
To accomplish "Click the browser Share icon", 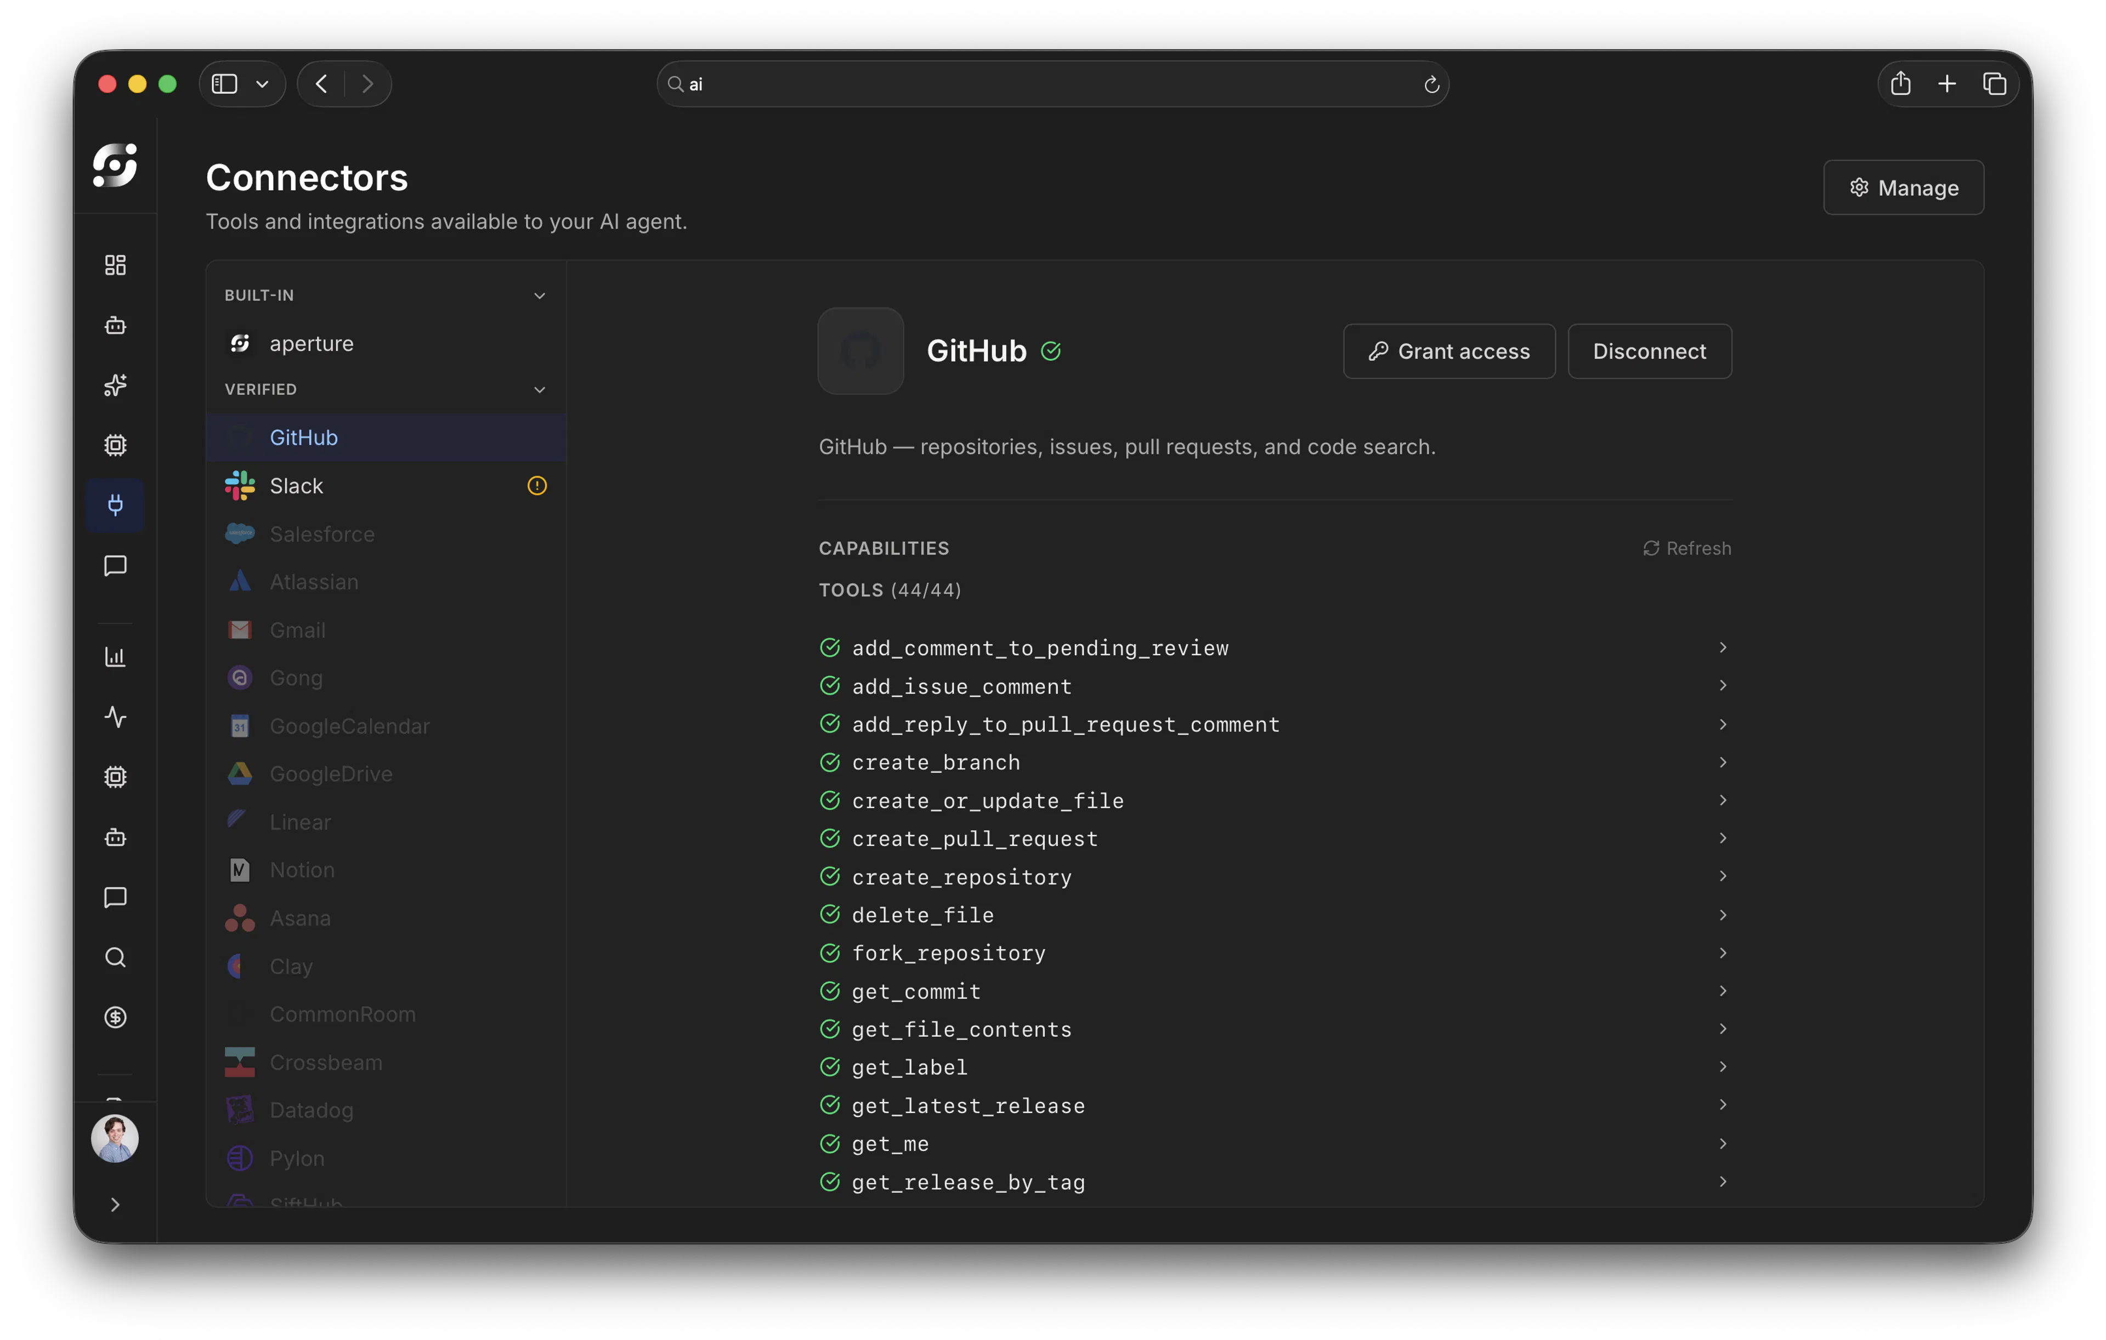I will pyautogui.click(x=1900, y=84).
